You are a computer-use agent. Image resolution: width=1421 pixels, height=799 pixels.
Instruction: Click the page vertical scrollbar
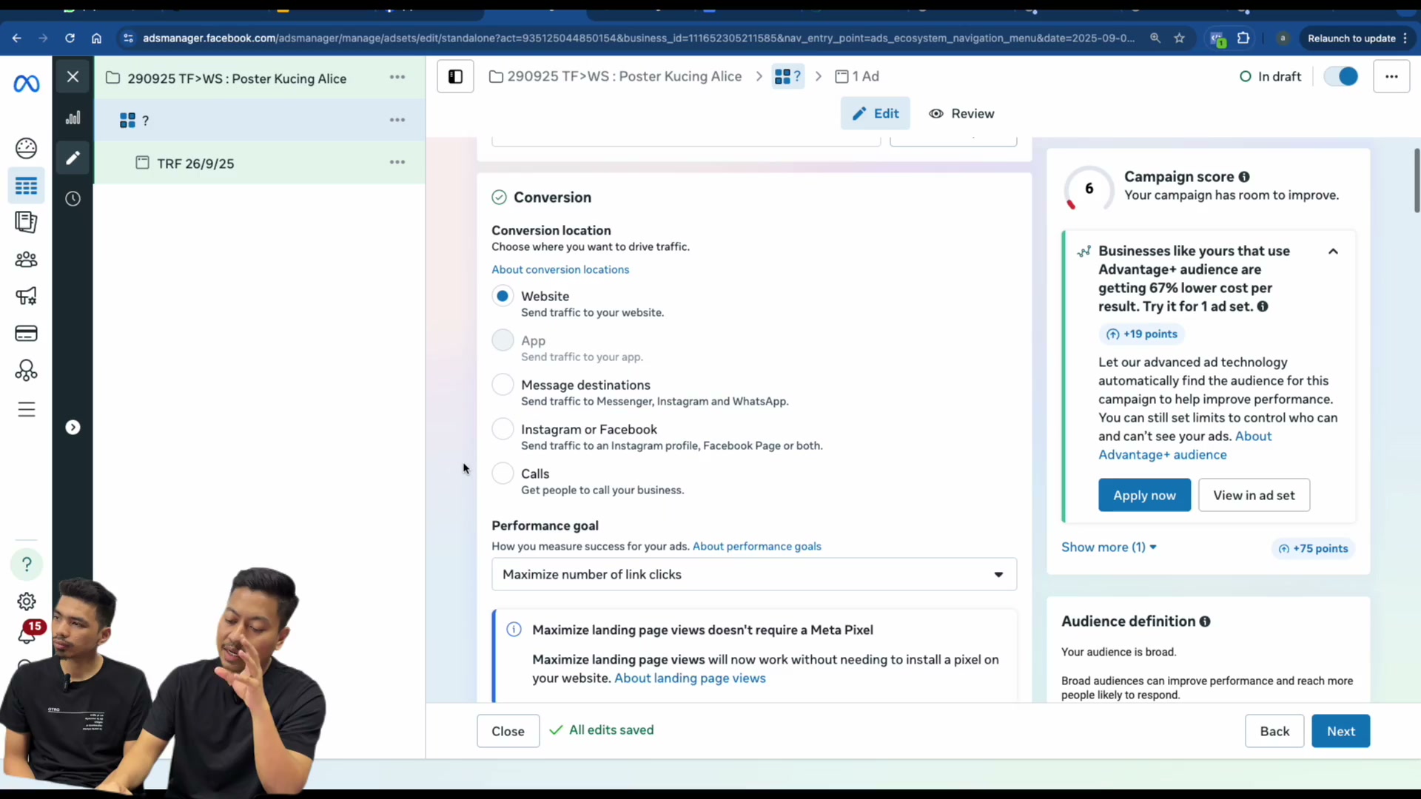(x=1416, y=181)
